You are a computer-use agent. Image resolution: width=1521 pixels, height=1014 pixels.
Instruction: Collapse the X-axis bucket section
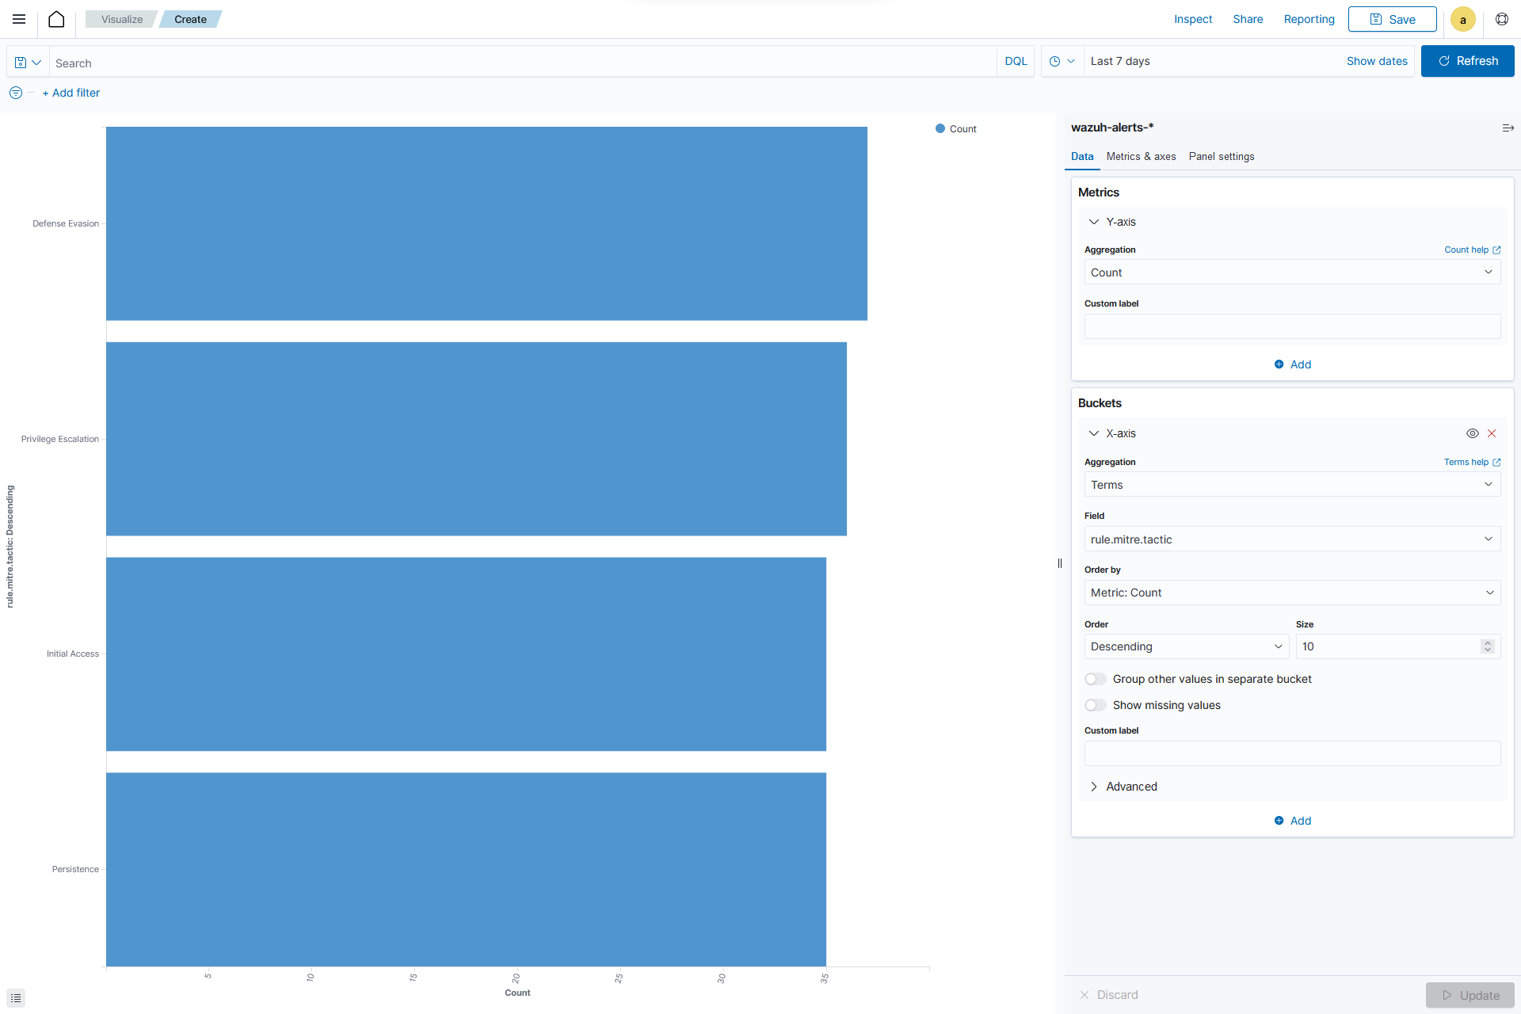1094,433
